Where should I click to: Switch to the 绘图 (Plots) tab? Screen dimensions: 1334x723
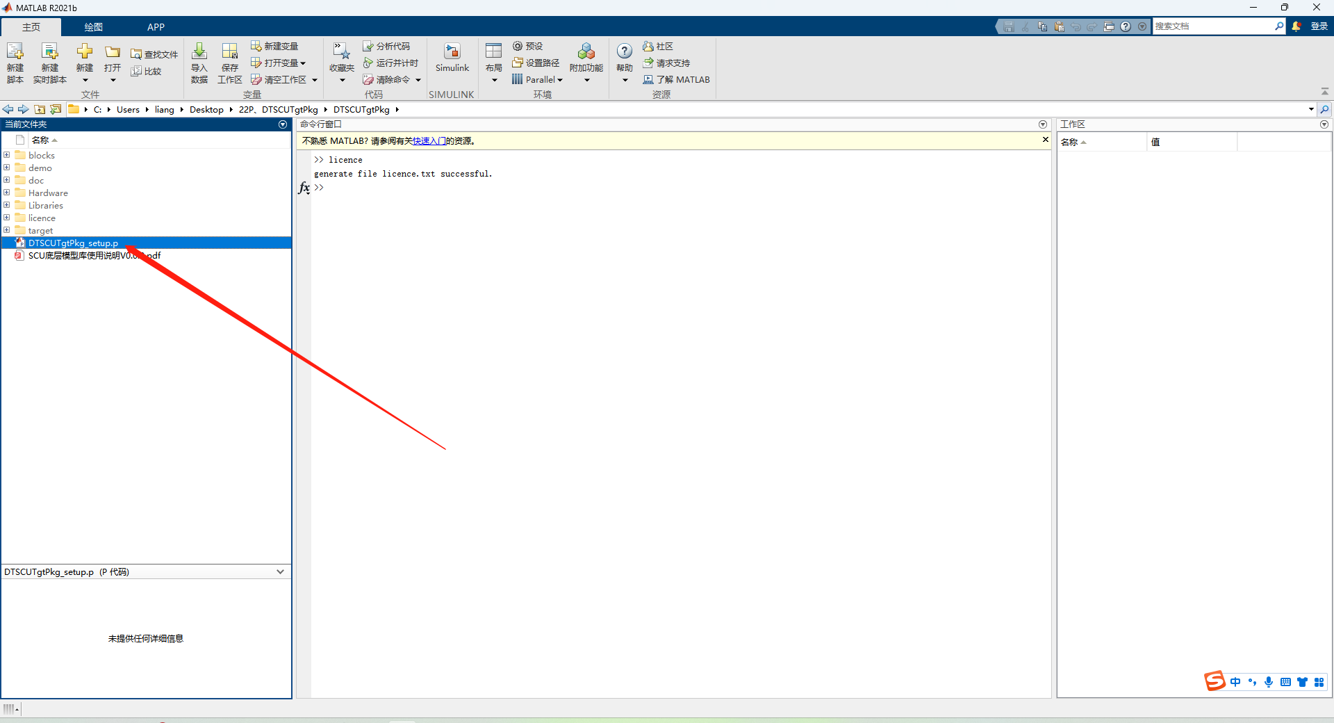94,26
